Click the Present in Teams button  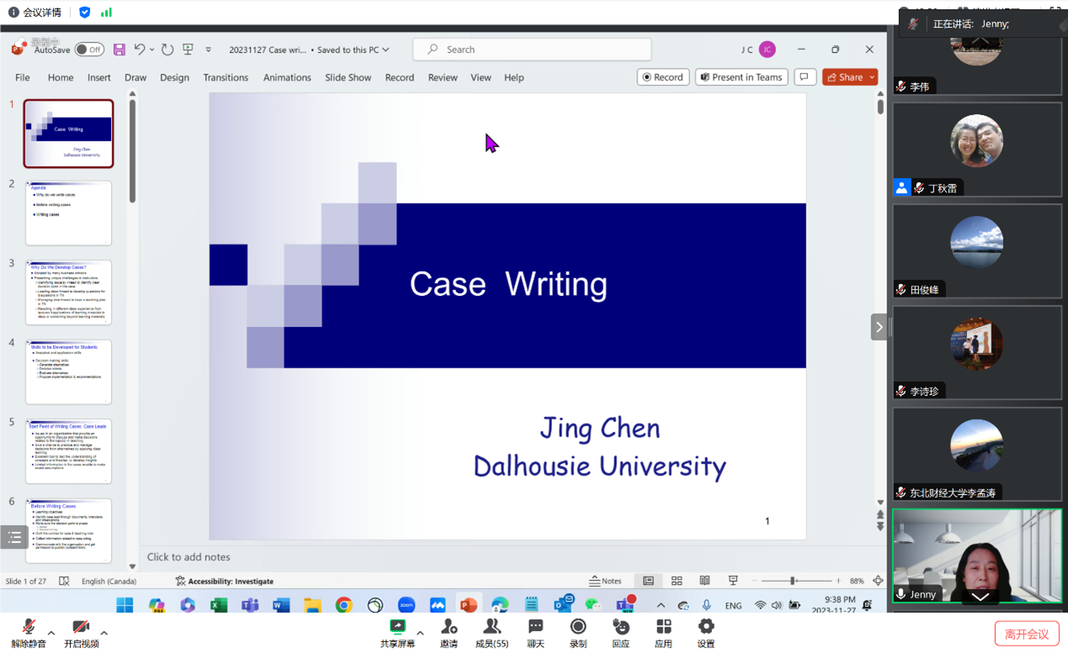(741, 77)
